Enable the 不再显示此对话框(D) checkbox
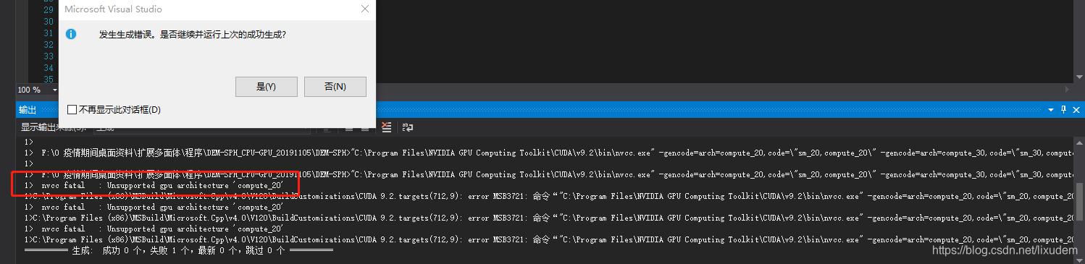Viewport: 1085px width, 264px height. point(72,109)
